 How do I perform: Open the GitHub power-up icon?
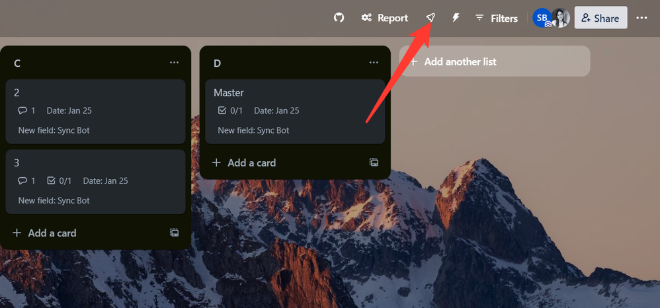pyautogui.click(x=339, y=18)
